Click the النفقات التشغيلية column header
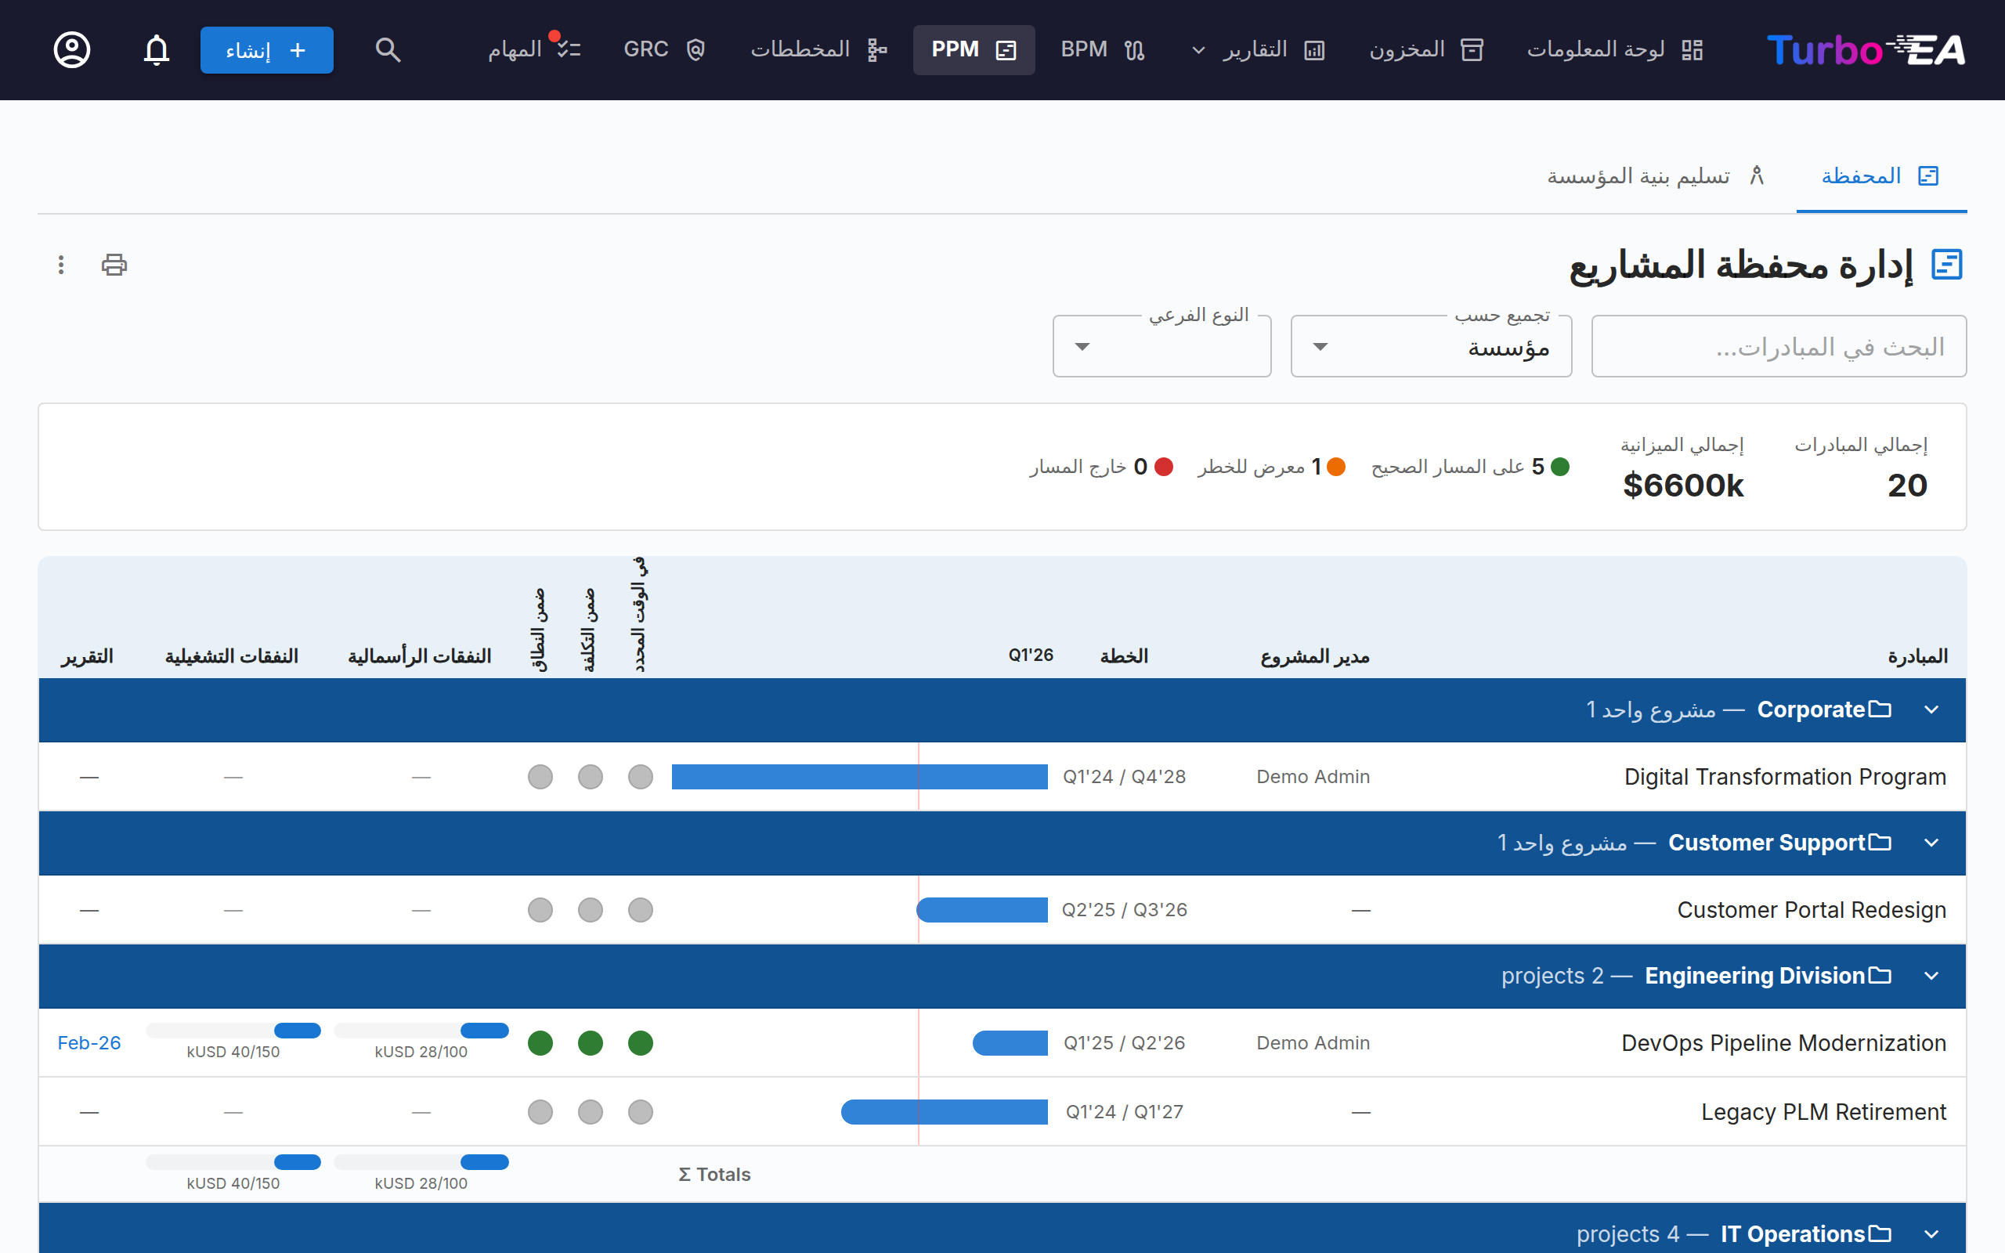 click(231, 656)
